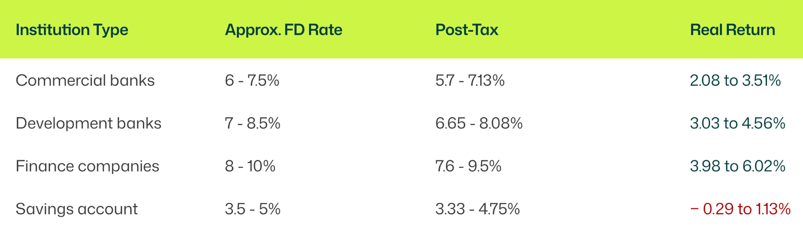
Task: Select the Development banks row label
Action: click(88, 123)
